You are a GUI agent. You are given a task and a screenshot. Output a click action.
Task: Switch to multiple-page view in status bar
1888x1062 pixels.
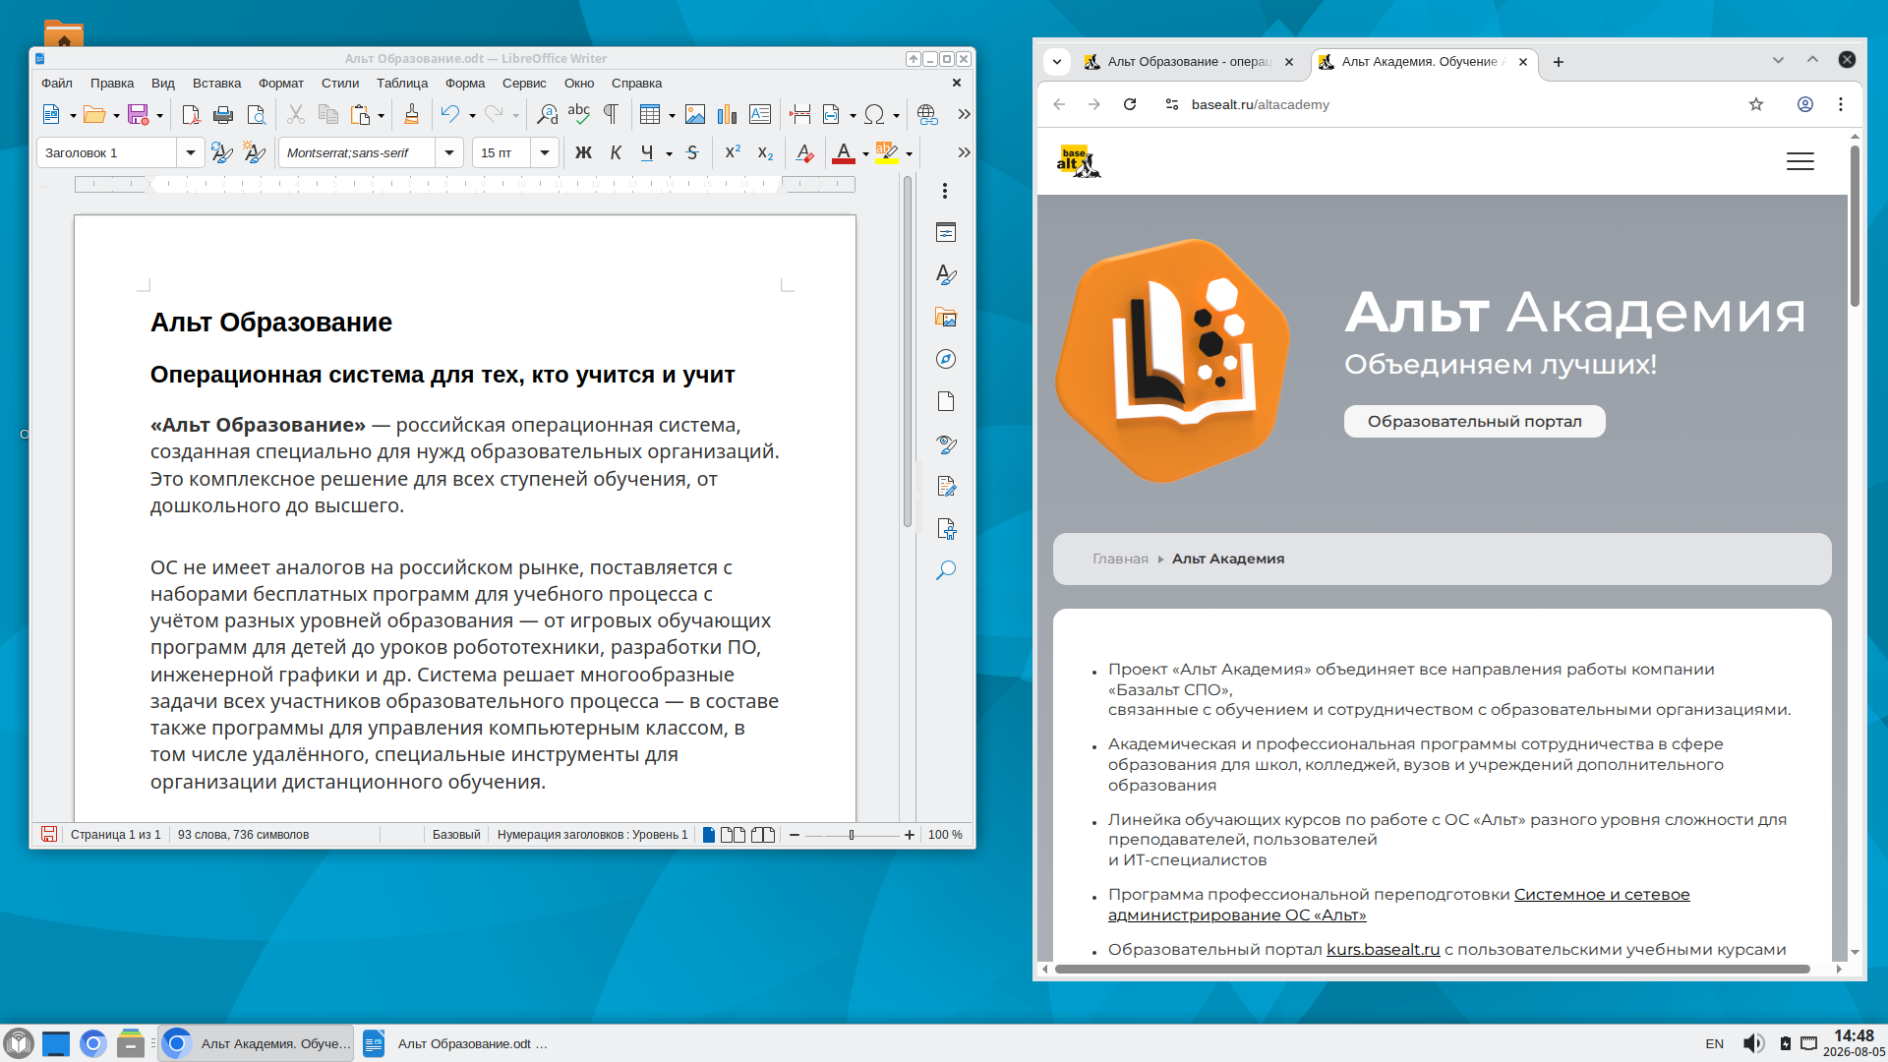(733, 835)
